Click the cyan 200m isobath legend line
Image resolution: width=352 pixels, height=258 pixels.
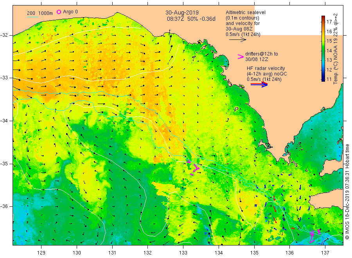point(32,16)
